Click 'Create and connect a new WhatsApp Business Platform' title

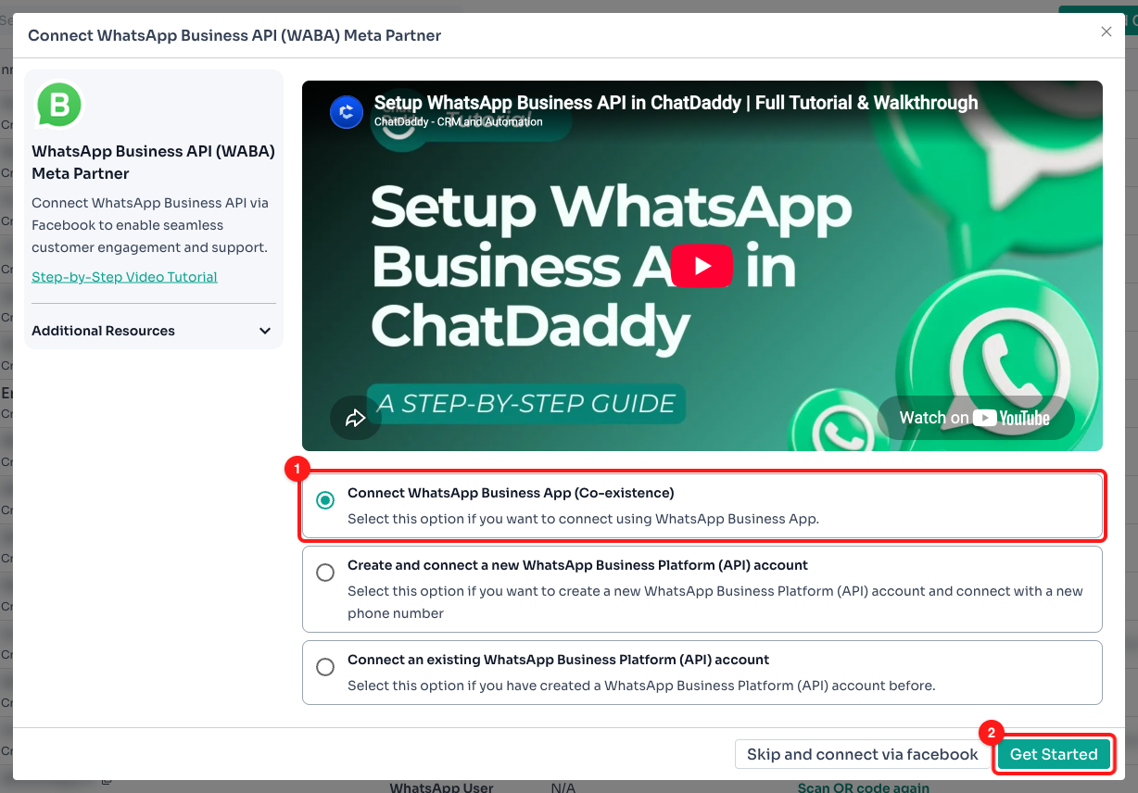click(x=577, y=565)
